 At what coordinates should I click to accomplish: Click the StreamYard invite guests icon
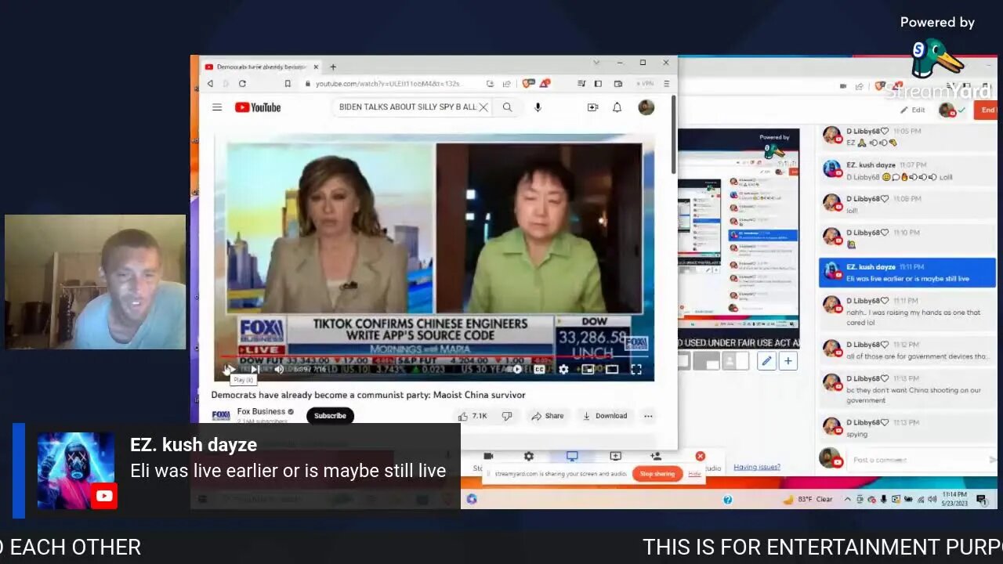click(x=656, y=456)
